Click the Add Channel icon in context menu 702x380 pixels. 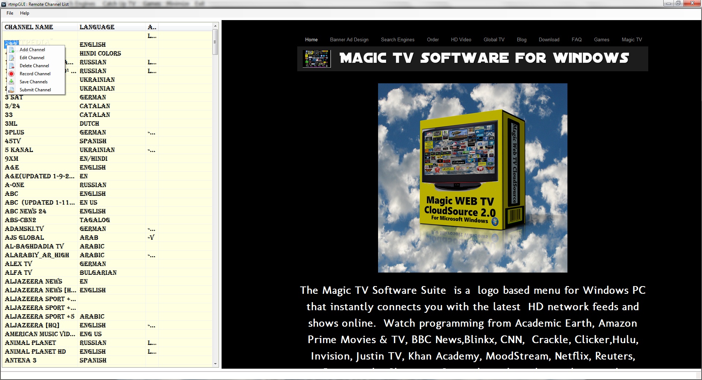(x=12, y=50)
